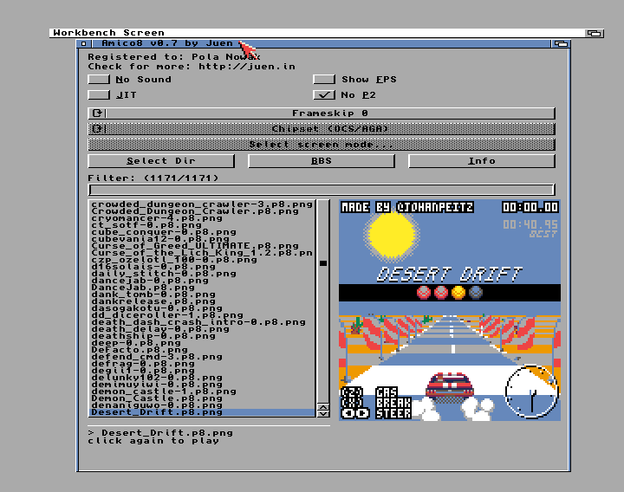624x492 pixels.
Task: Select denaniguwo-0.p8.png entry
Action: point(202,405)
